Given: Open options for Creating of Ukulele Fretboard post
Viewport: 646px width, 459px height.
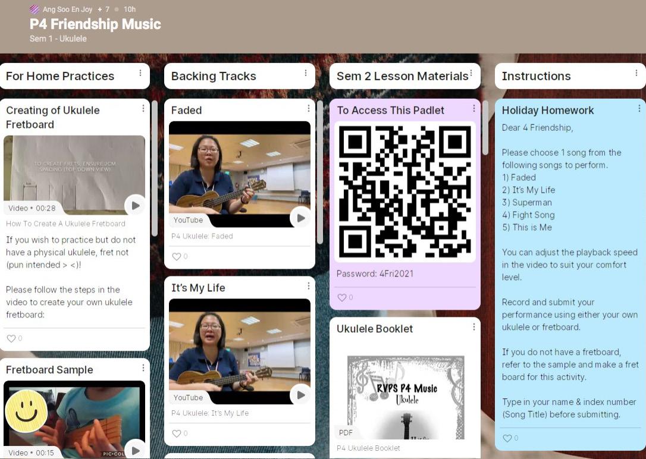Looking at the screenshot, I should [x=143, y=108].
